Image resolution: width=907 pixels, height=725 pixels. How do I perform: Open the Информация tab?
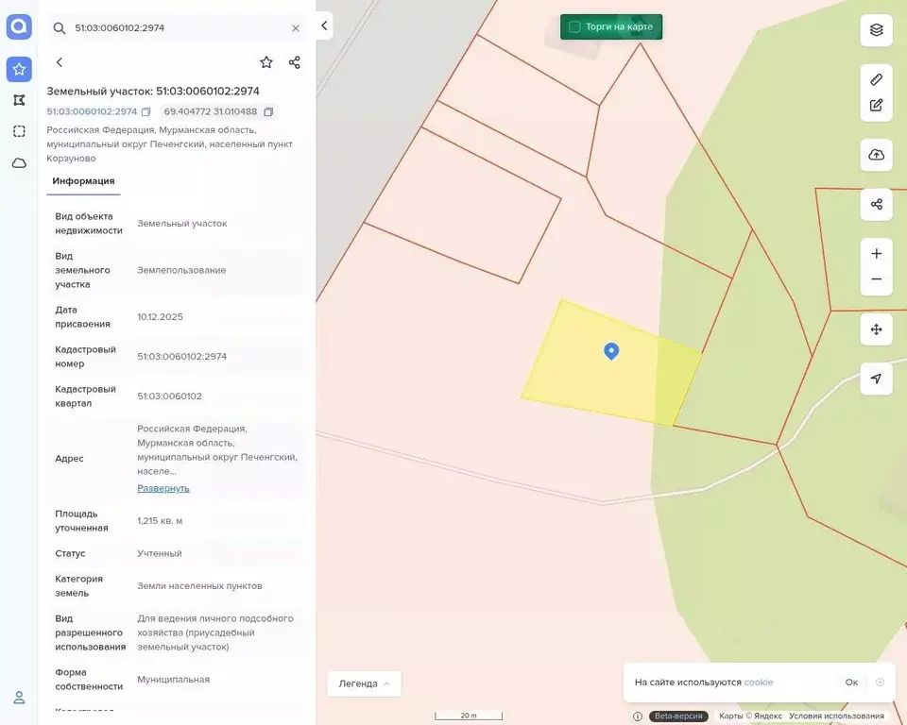[x=83, y=181]
